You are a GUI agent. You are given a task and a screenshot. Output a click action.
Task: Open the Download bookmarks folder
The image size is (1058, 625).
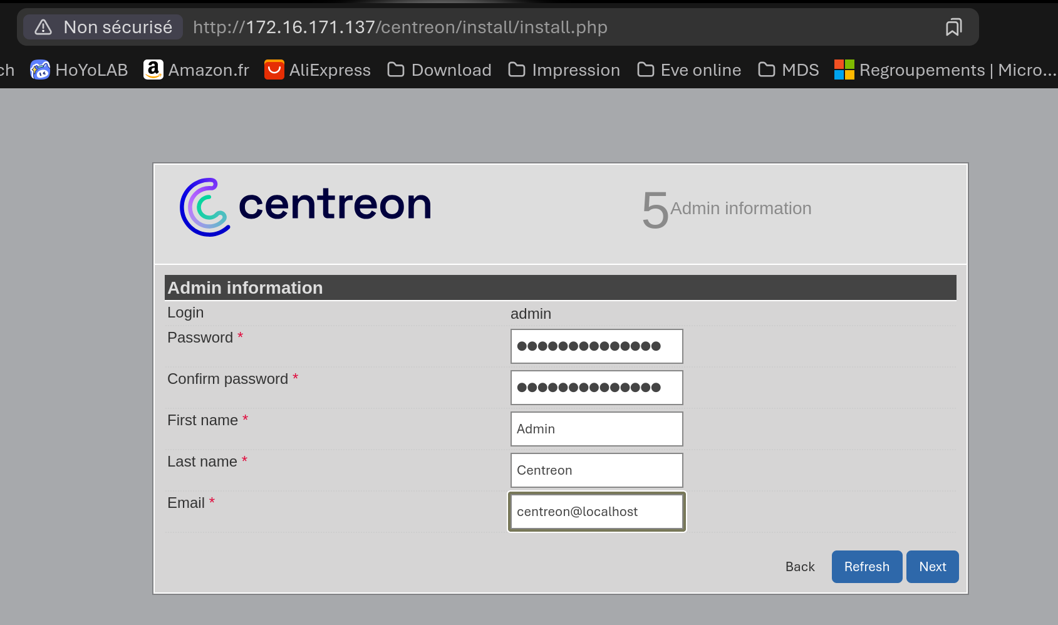click(439, 70)
